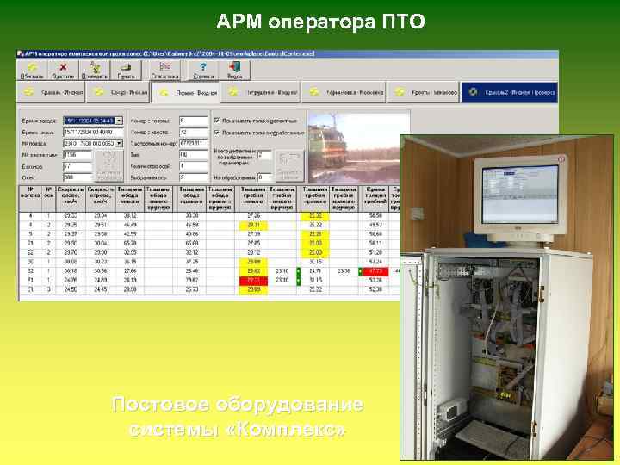Click the 'Номер с хвоста' input field

pos(194,132)
